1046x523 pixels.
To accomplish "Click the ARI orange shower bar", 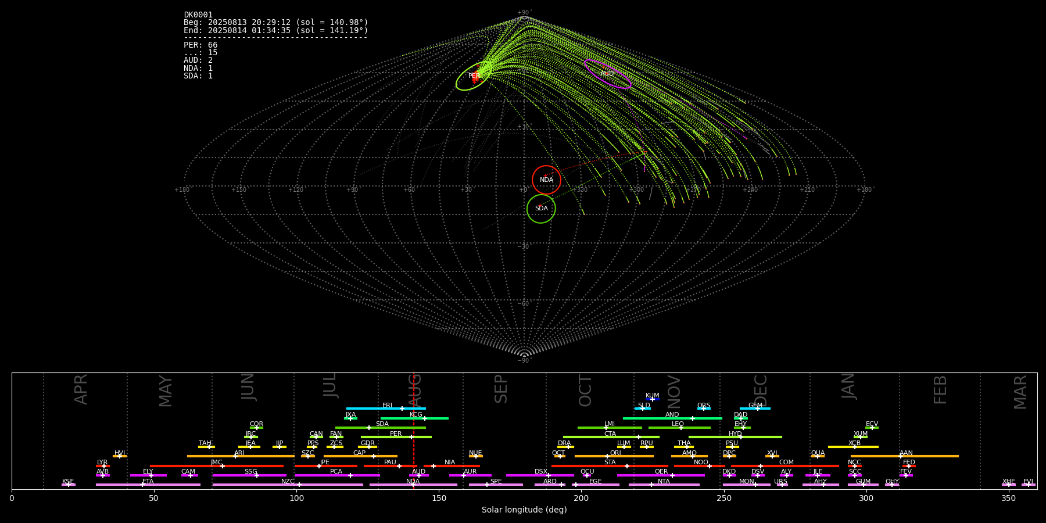I will pos(241,456).
